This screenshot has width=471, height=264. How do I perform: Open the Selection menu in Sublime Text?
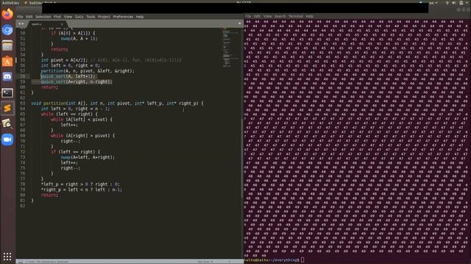[x=43, y=17]
